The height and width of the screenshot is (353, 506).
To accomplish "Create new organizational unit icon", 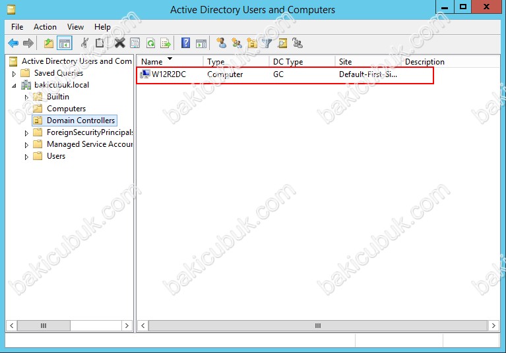I will [252, 43].
